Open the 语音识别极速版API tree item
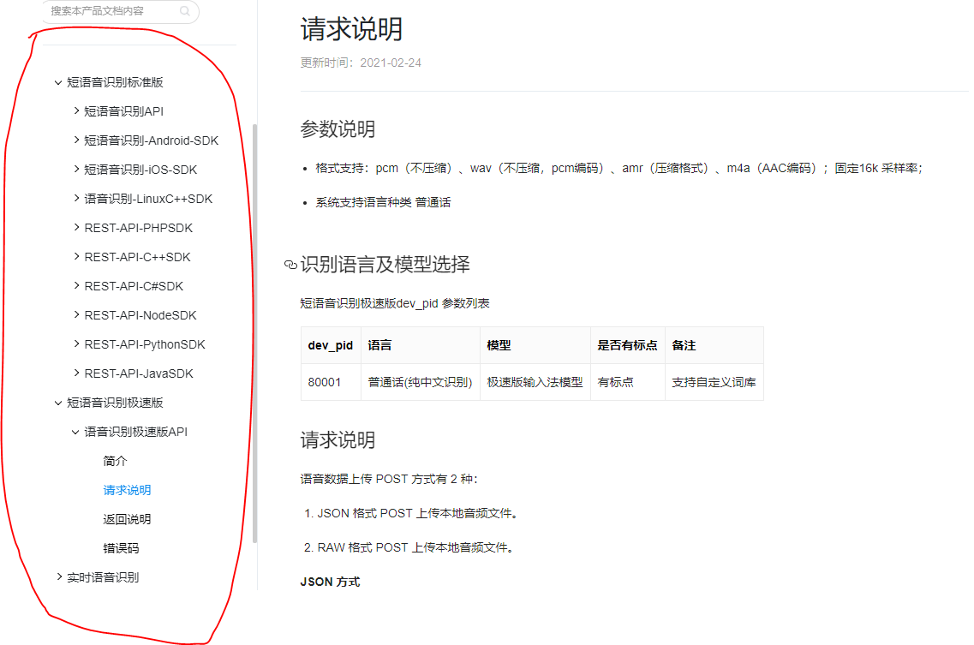Image resolution: width=974 pixels, height=645 pixels. point(135,432)
